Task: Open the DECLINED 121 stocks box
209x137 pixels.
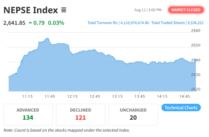Action: (81, 115)
